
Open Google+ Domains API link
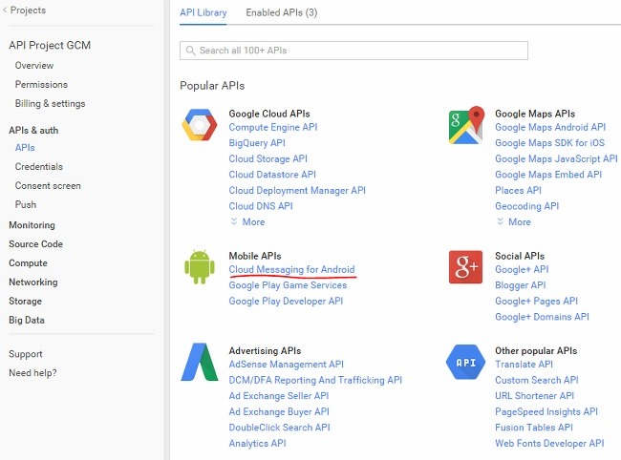(543, 317)
